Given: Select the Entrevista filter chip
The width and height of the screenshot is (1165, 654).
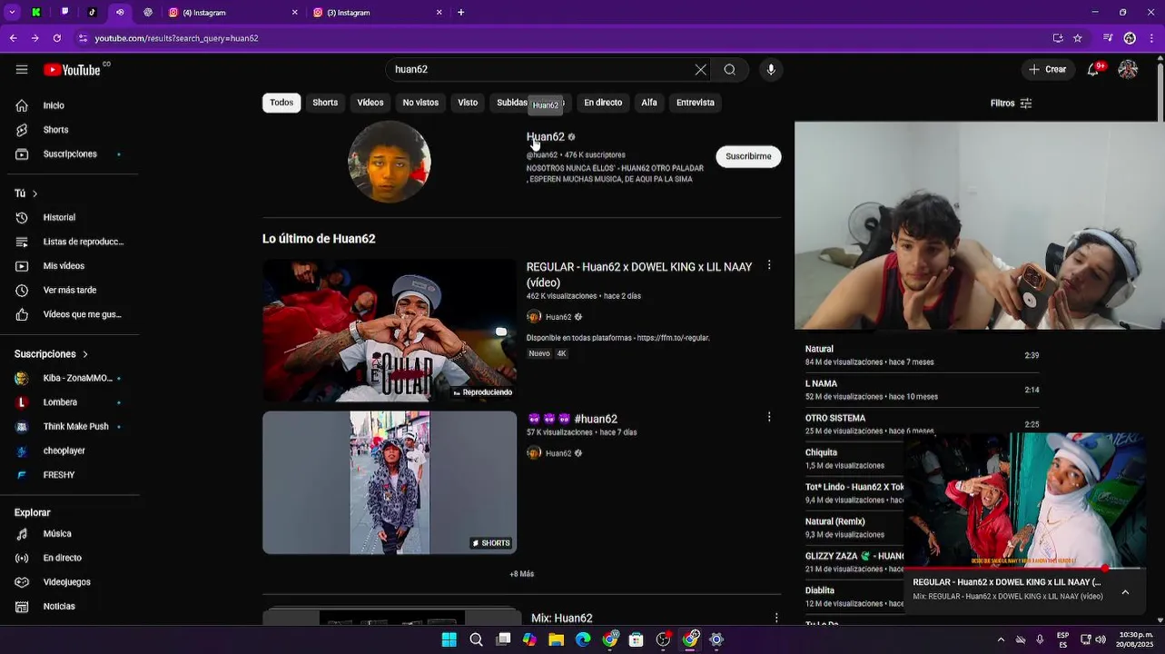Looking at the screenshot, I should pos(696,103).
